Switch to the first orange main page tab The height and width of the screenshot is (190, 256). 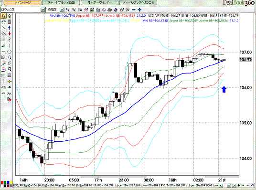pos(22,2)
